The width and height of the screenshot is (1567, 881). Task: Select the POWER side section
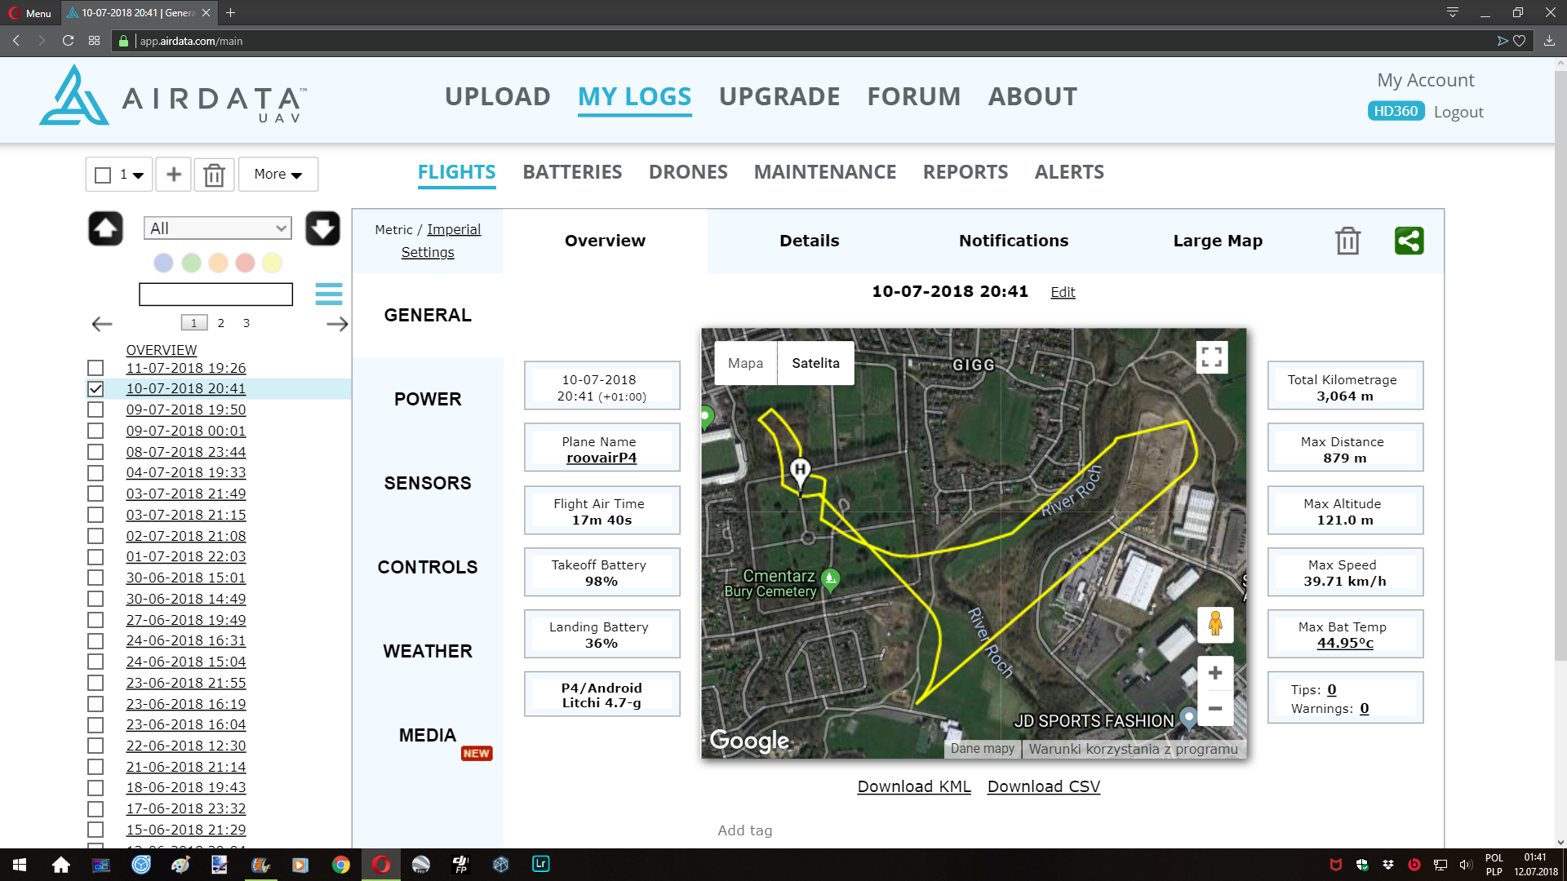pyautogui.click(x=428, y=399)
